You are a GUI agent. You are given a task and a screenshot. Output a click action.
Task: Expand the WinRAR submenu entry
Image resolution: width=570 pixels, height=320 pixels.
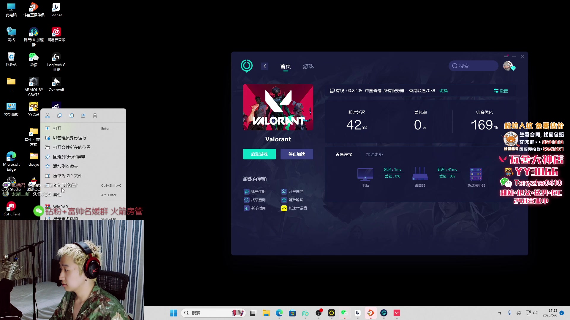(83, 207)
